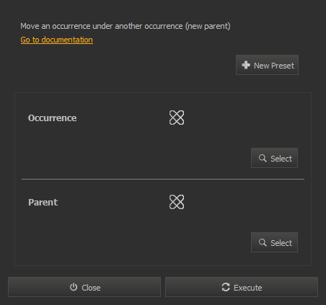The height and width of the screenshot is (305, 326).
Task: Click the New Preset button
Action: pyautogui.click(x=267, y=65)
